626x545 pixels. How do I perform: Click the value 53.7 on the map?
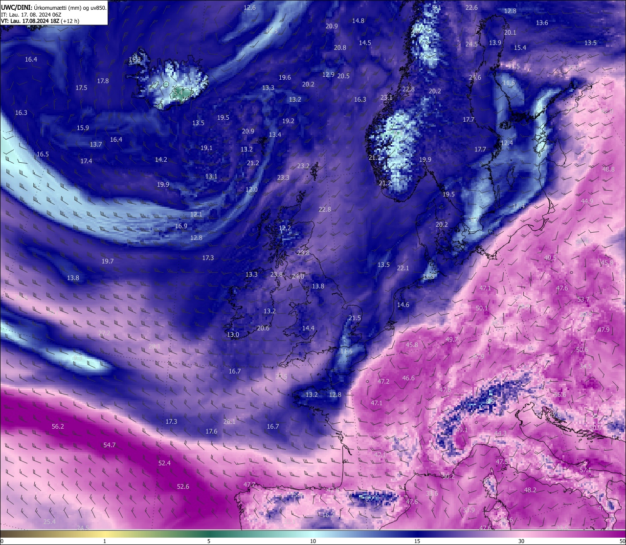tap(583, 299)
